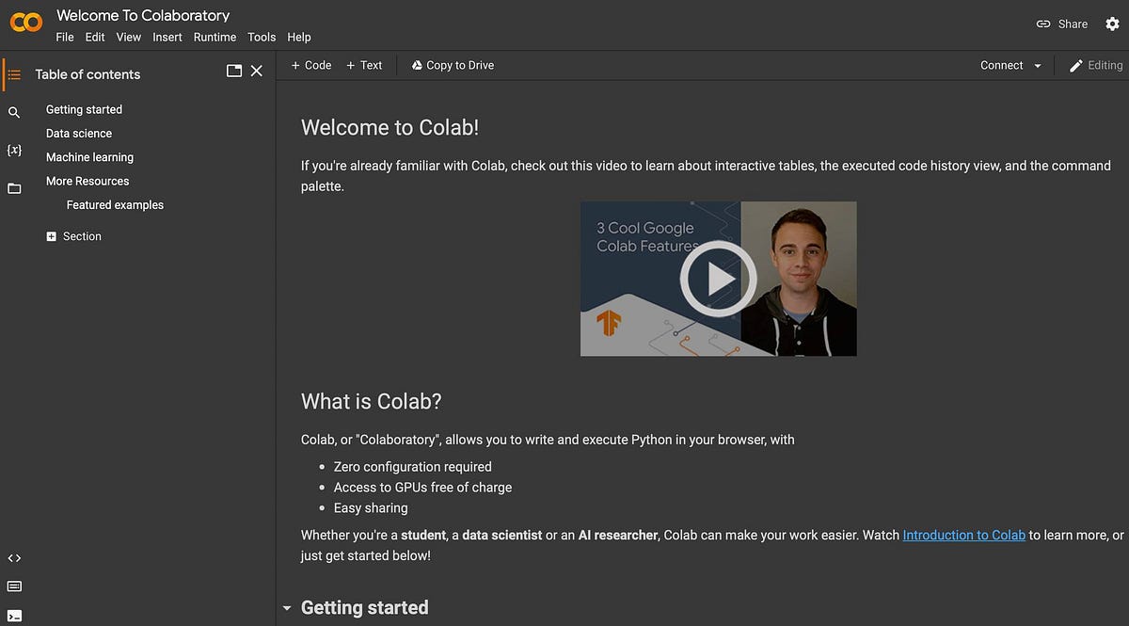The width and height of the screenshot is (1129, 626).
Task: Open the Runtime menu
Action: point(215,37)
